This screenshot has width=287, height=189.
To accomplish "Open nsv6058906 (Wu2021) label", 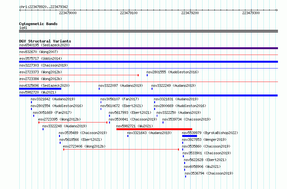I will [x=202, y=166].
